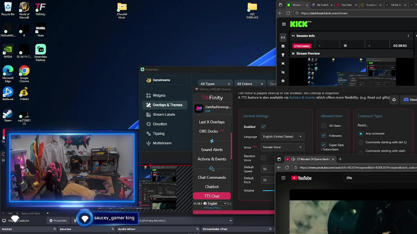
Task: Uncheck Super Fans / Subscribers checkbox
Action: tap(324, 145)
